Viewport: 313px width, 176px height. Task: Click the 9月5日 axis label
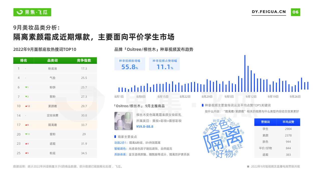229,97
